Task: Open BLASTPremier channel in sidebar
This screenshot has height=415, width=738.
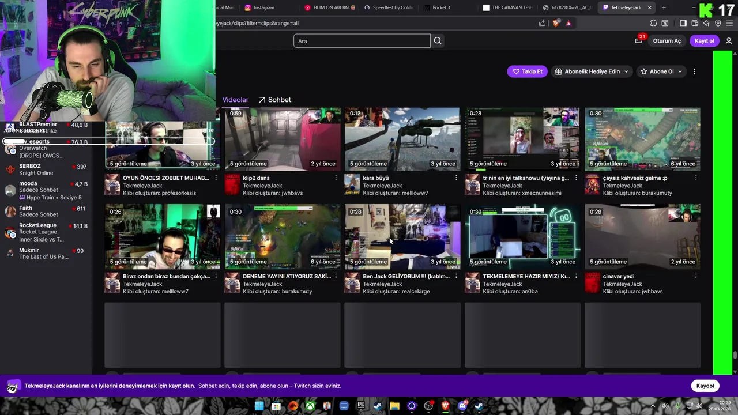Action: click(46, 127)
